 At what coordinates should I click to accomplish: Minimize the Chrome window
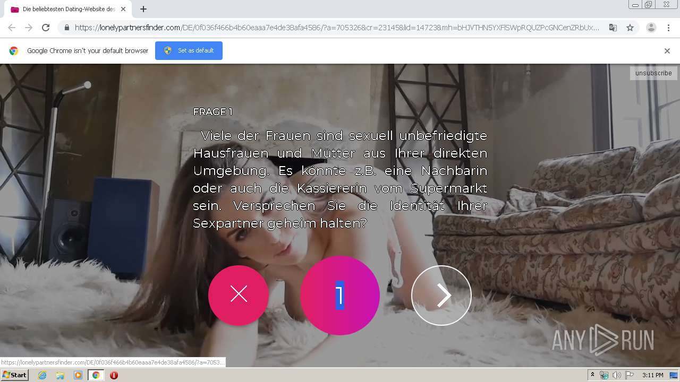tap(635, 5)
